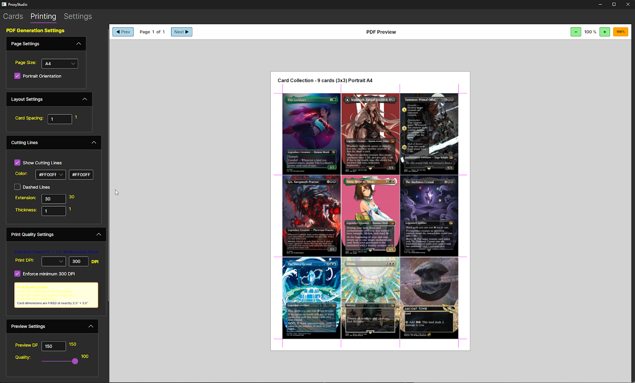Click the ProxyStudio app icon in title bar
This screenshot has width=635, height=383.
tap(4, 4)
